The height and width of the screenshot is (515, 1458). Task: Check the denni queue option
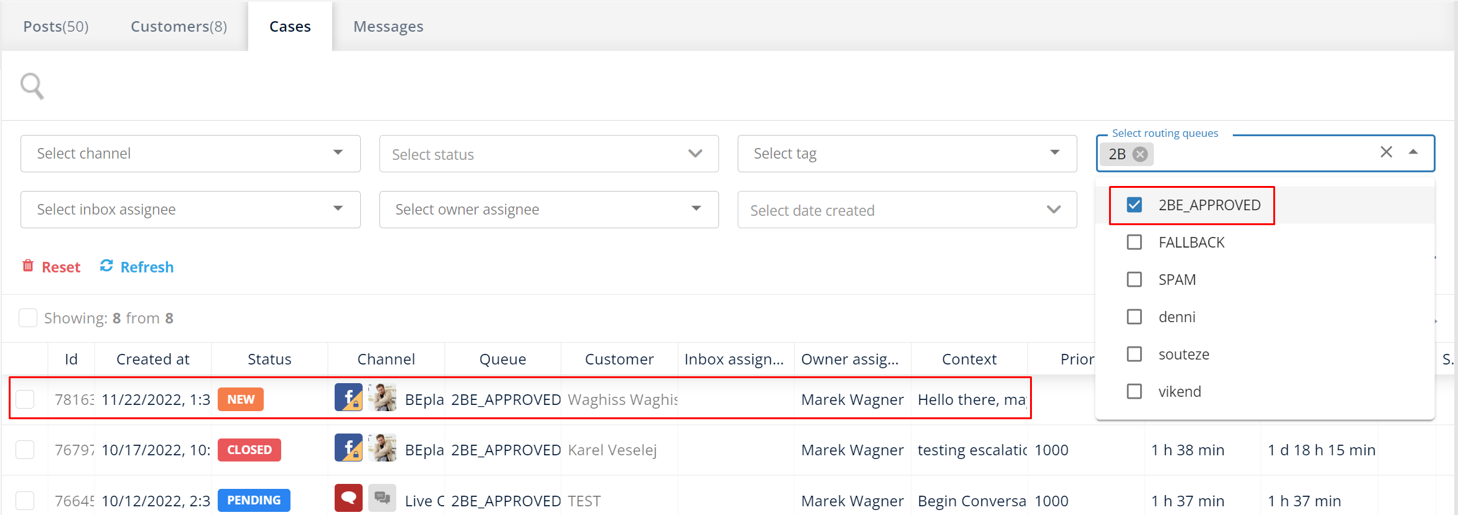[x=1135, y=317]
